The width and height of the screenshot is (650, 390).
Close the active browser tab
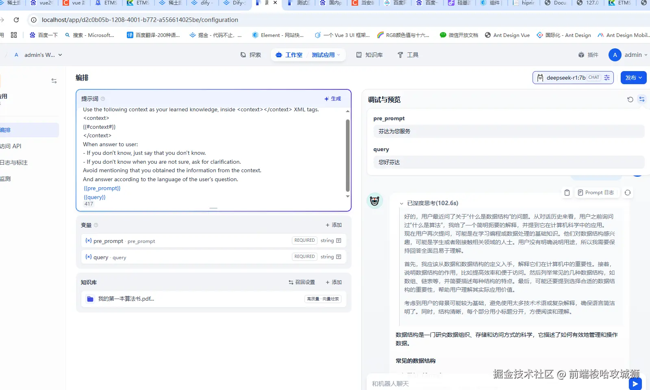point(275,3)
